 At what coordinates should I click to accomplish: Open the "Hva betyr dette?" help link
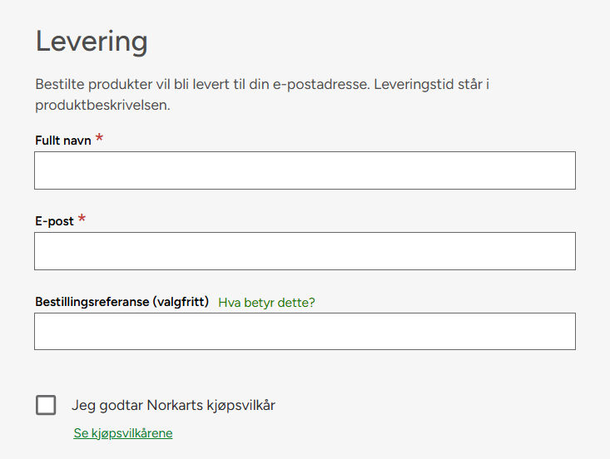point(266,303)
